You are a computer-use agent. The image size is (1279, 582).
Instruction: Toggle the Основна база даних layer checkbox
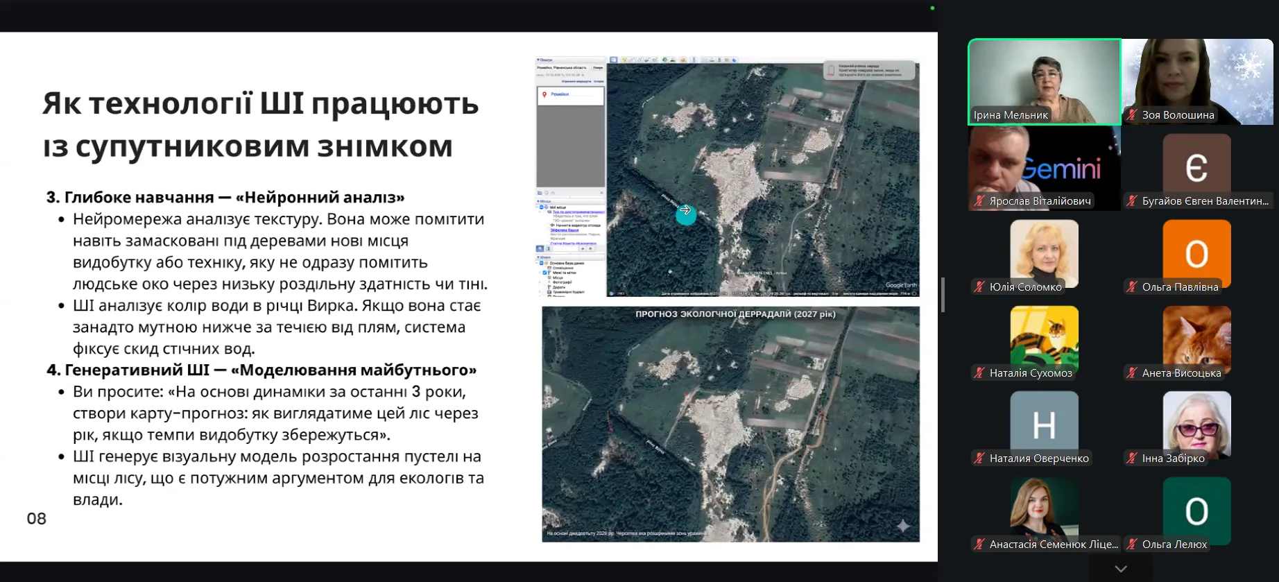click(x=542, y=263)
